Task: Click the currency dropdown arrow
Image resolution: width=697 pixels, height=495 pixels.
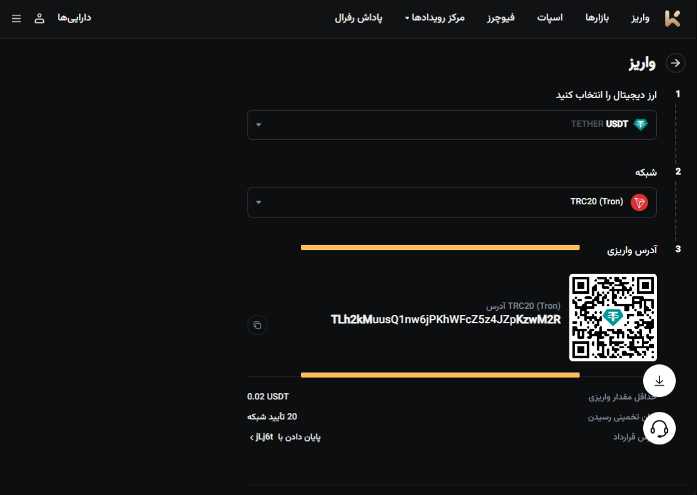Action: pyautogui.click(x=258, y=125)
